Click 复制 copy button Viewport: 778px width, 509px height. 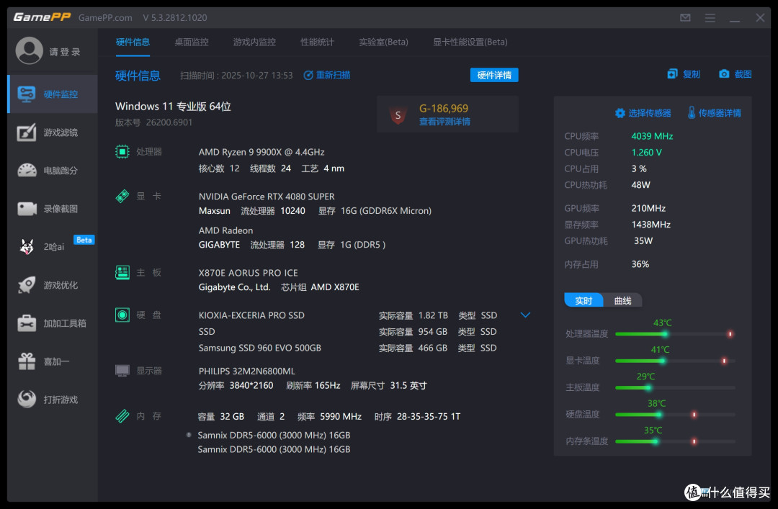click(684, 74)
